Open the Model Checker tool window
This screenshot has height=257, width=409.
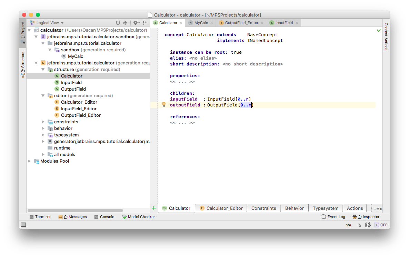(139, 217)
